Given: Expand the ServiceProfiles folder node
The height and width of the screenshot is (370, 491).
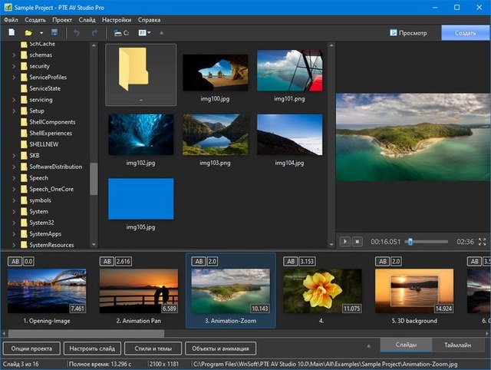Looking at the screenshot, I should [14, 78].
